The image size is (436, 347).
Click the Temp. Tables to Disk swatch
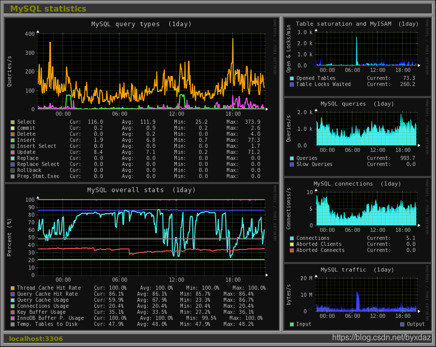point(13,324)
